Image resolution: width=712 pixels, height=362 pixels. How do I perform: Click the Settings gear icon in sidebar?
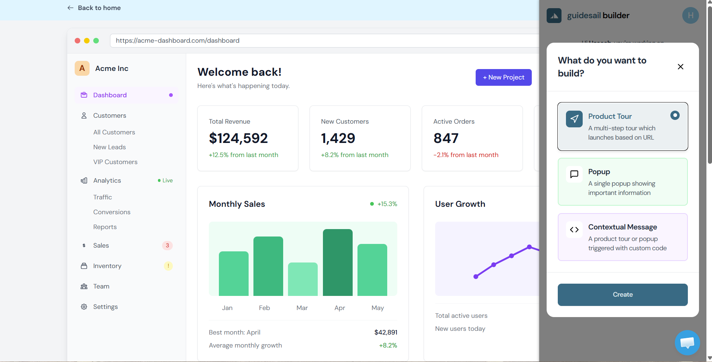tap(84, 307)
